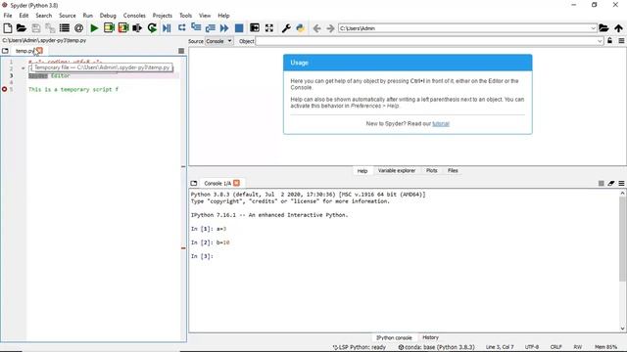The height and width of the screenshot is (352, 627).
Task: Browse working directory folder icon
Action: pos(603,28)
